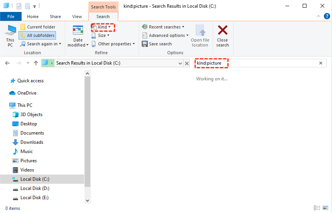Open the Size filter dropdown
332x213 pixels.
coord(101,35)
